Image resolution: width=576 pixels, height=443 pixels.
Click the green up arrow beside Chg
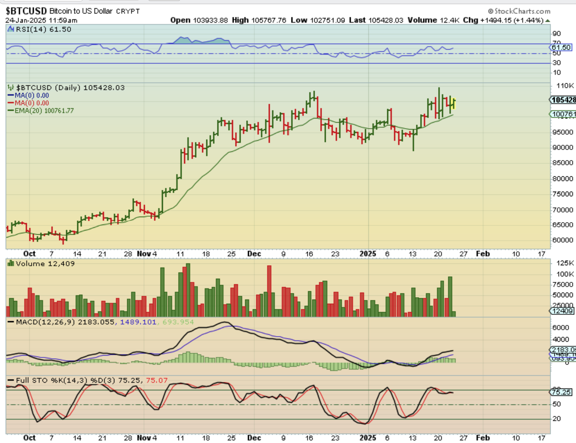[x=548, y=20]
